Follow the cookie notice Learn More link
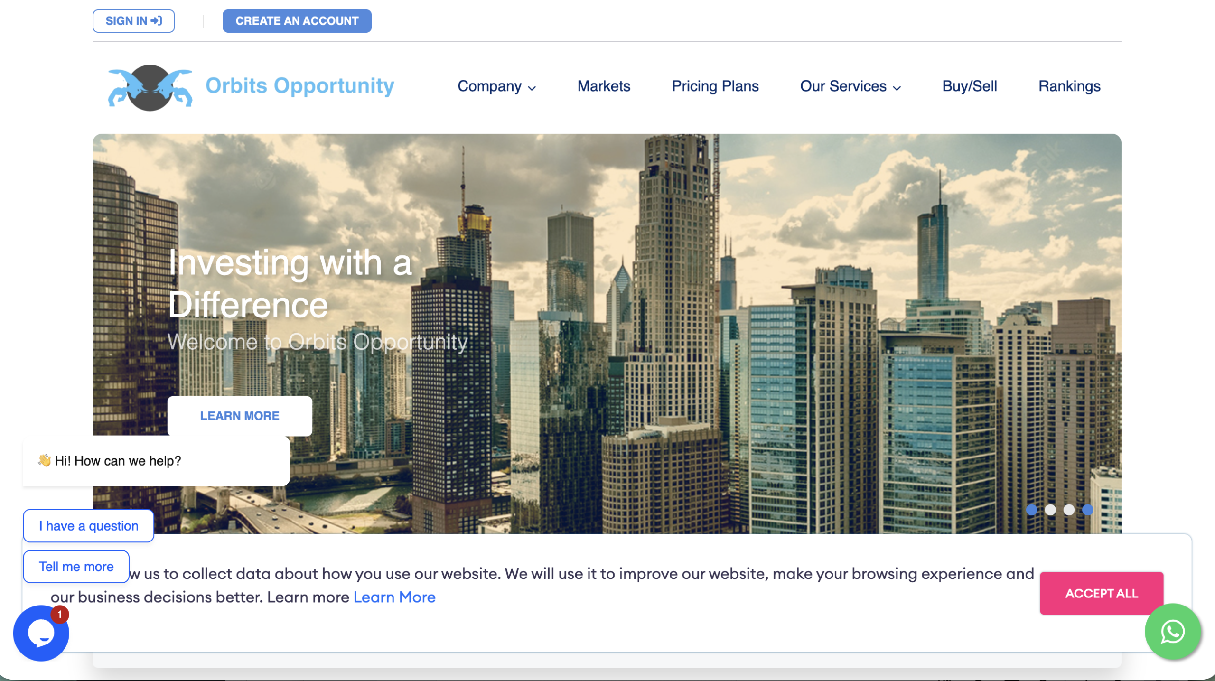1215x681 pixels. [394, 597]
